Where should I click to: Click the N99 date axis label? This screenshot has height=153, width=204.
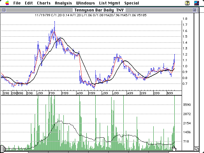170,93
